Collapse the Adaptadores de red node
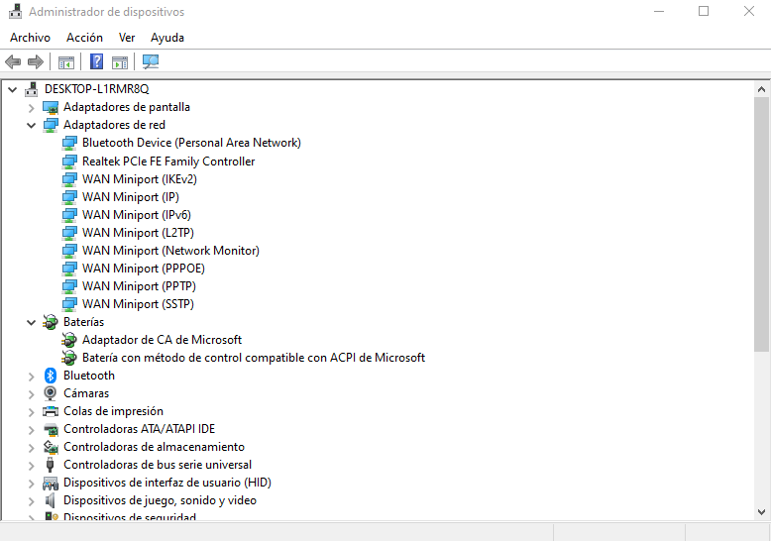 (x=32, y=126)
